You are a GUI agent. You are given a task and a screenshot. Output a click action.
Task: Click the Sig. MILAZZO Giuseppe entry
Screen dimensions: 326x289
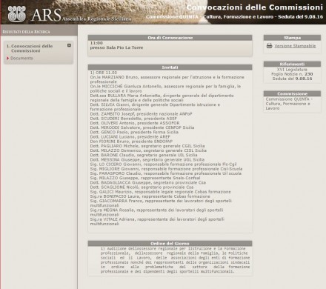coord(145,178)
